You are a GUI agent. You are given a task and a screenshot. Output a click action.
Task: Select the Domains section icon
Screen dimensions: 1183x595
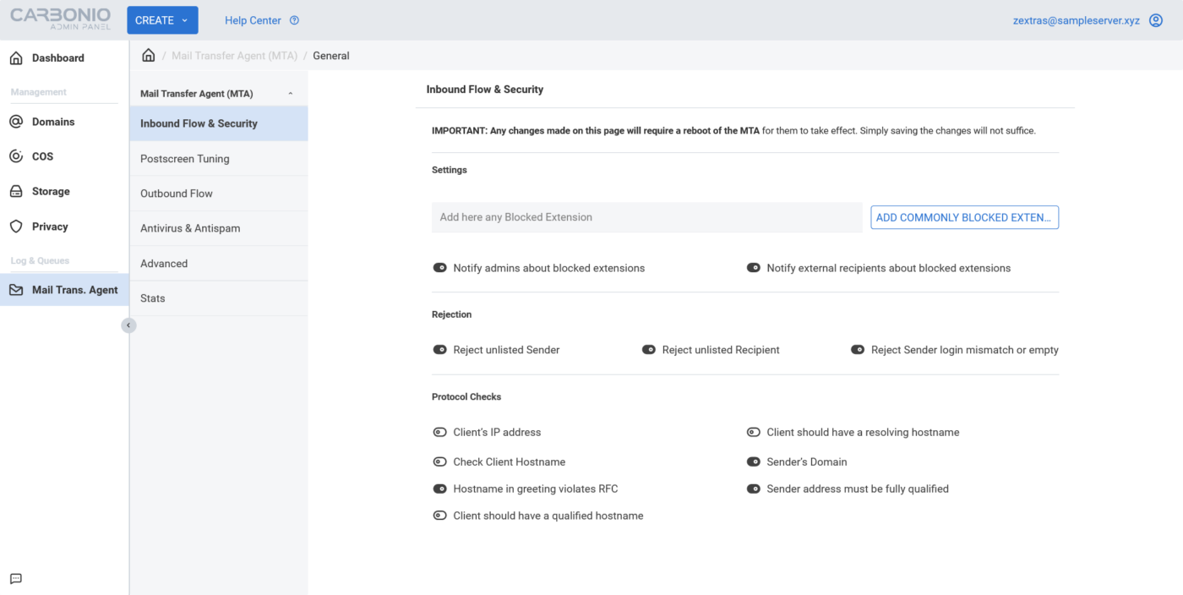pos(17,121)
